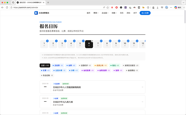The width and height of the screenshot is (186, 115).
Task: Toggle the 选拔赛 filter chip
Action: click(58, 65)
